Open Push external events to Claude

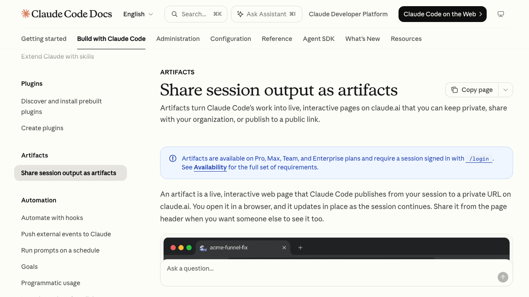[66, 234]
